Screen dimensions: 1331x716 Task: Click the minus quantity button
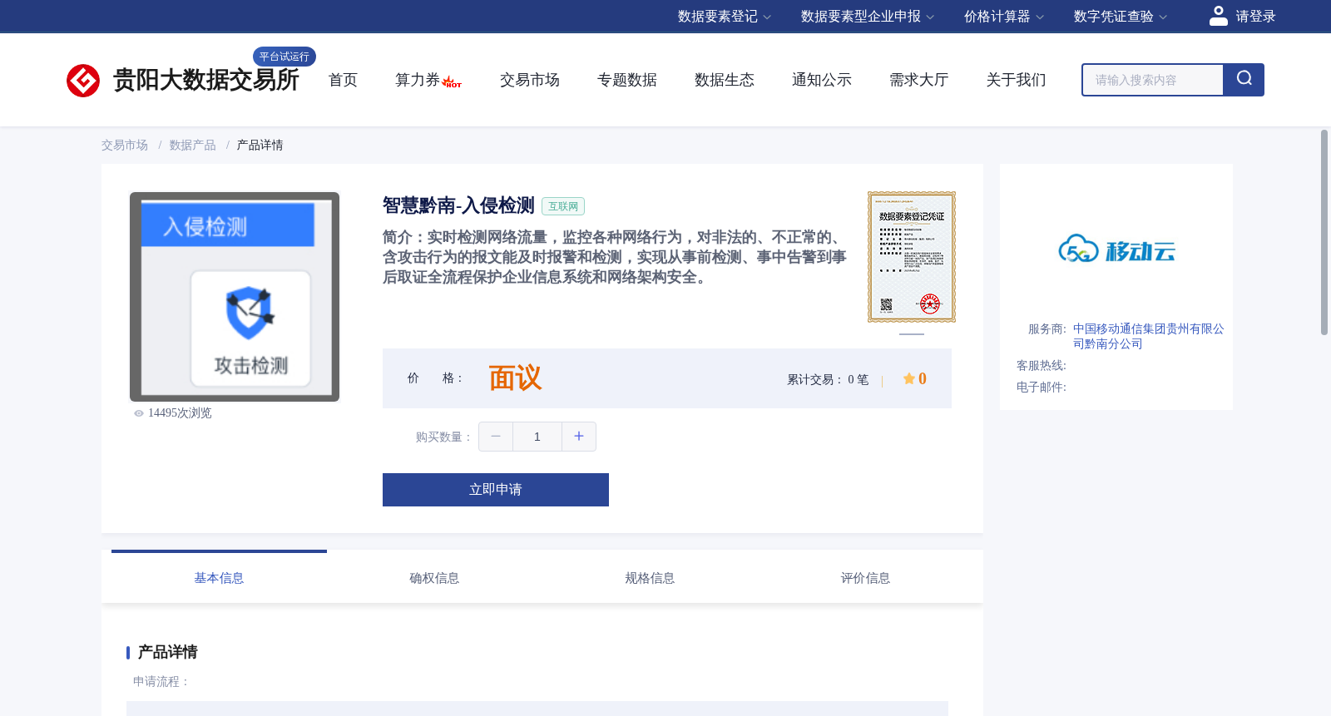coord(496,437)
